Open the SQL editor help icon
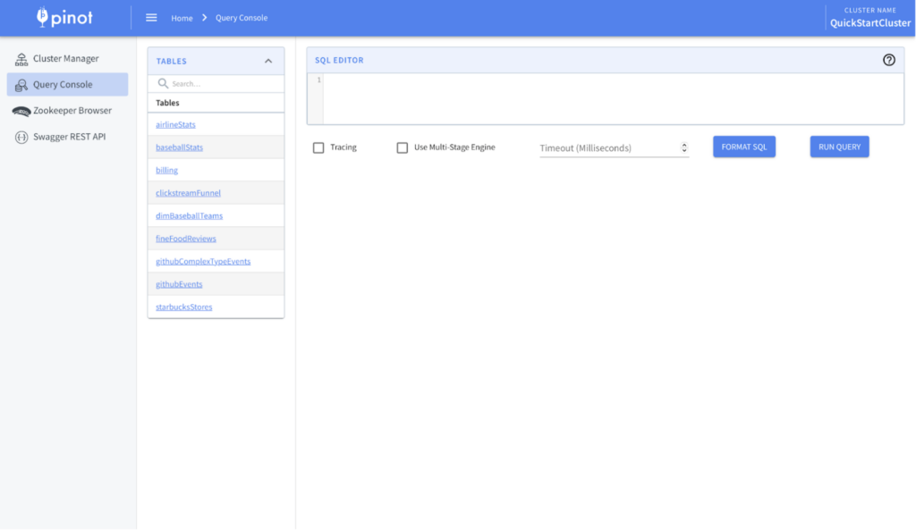Viewport: 916px width, 530px height. (888, 60)
